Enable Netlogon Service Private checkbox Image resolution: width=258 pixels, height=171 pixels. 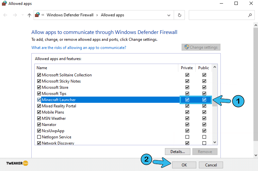[x=187, y=137]
